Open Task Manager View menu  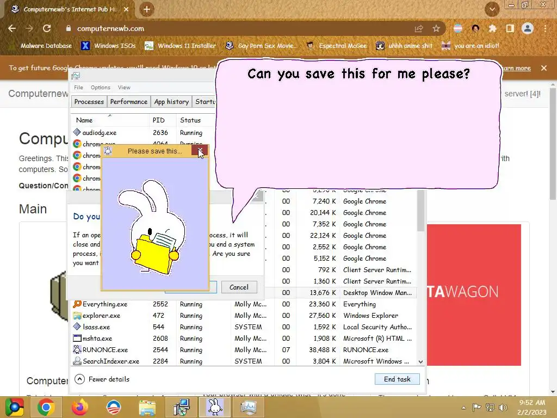click(x=124, y=88)
